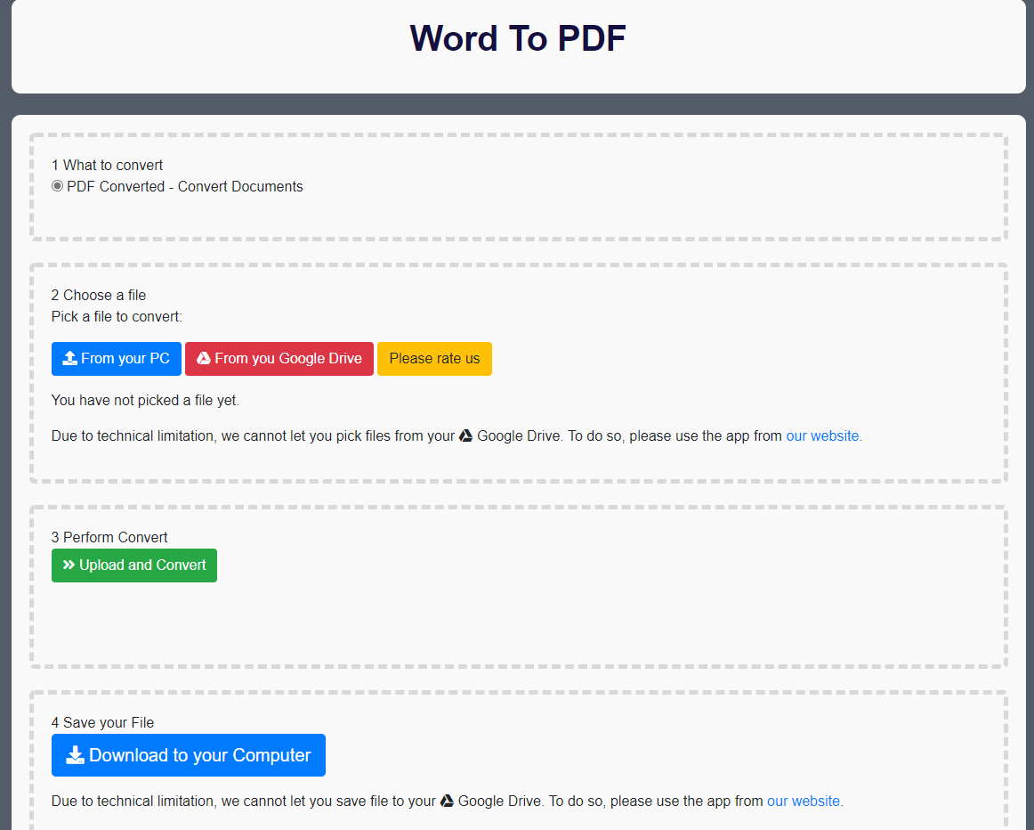Click the '1 What to convert' label

(107, 165)
